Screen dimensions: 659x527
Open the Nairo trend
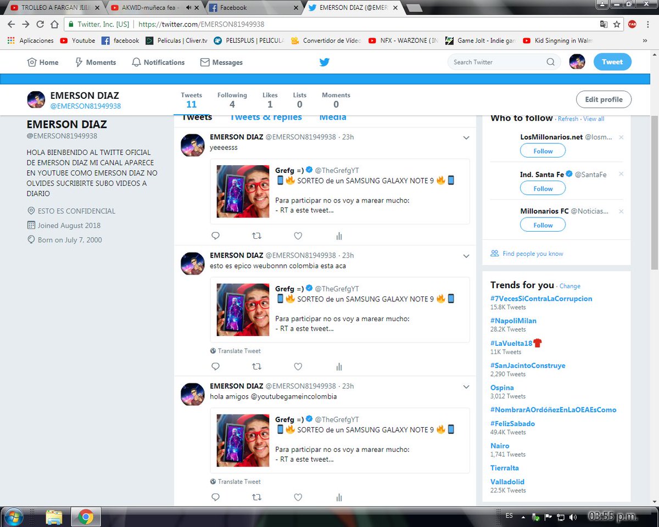pos(500,446)
